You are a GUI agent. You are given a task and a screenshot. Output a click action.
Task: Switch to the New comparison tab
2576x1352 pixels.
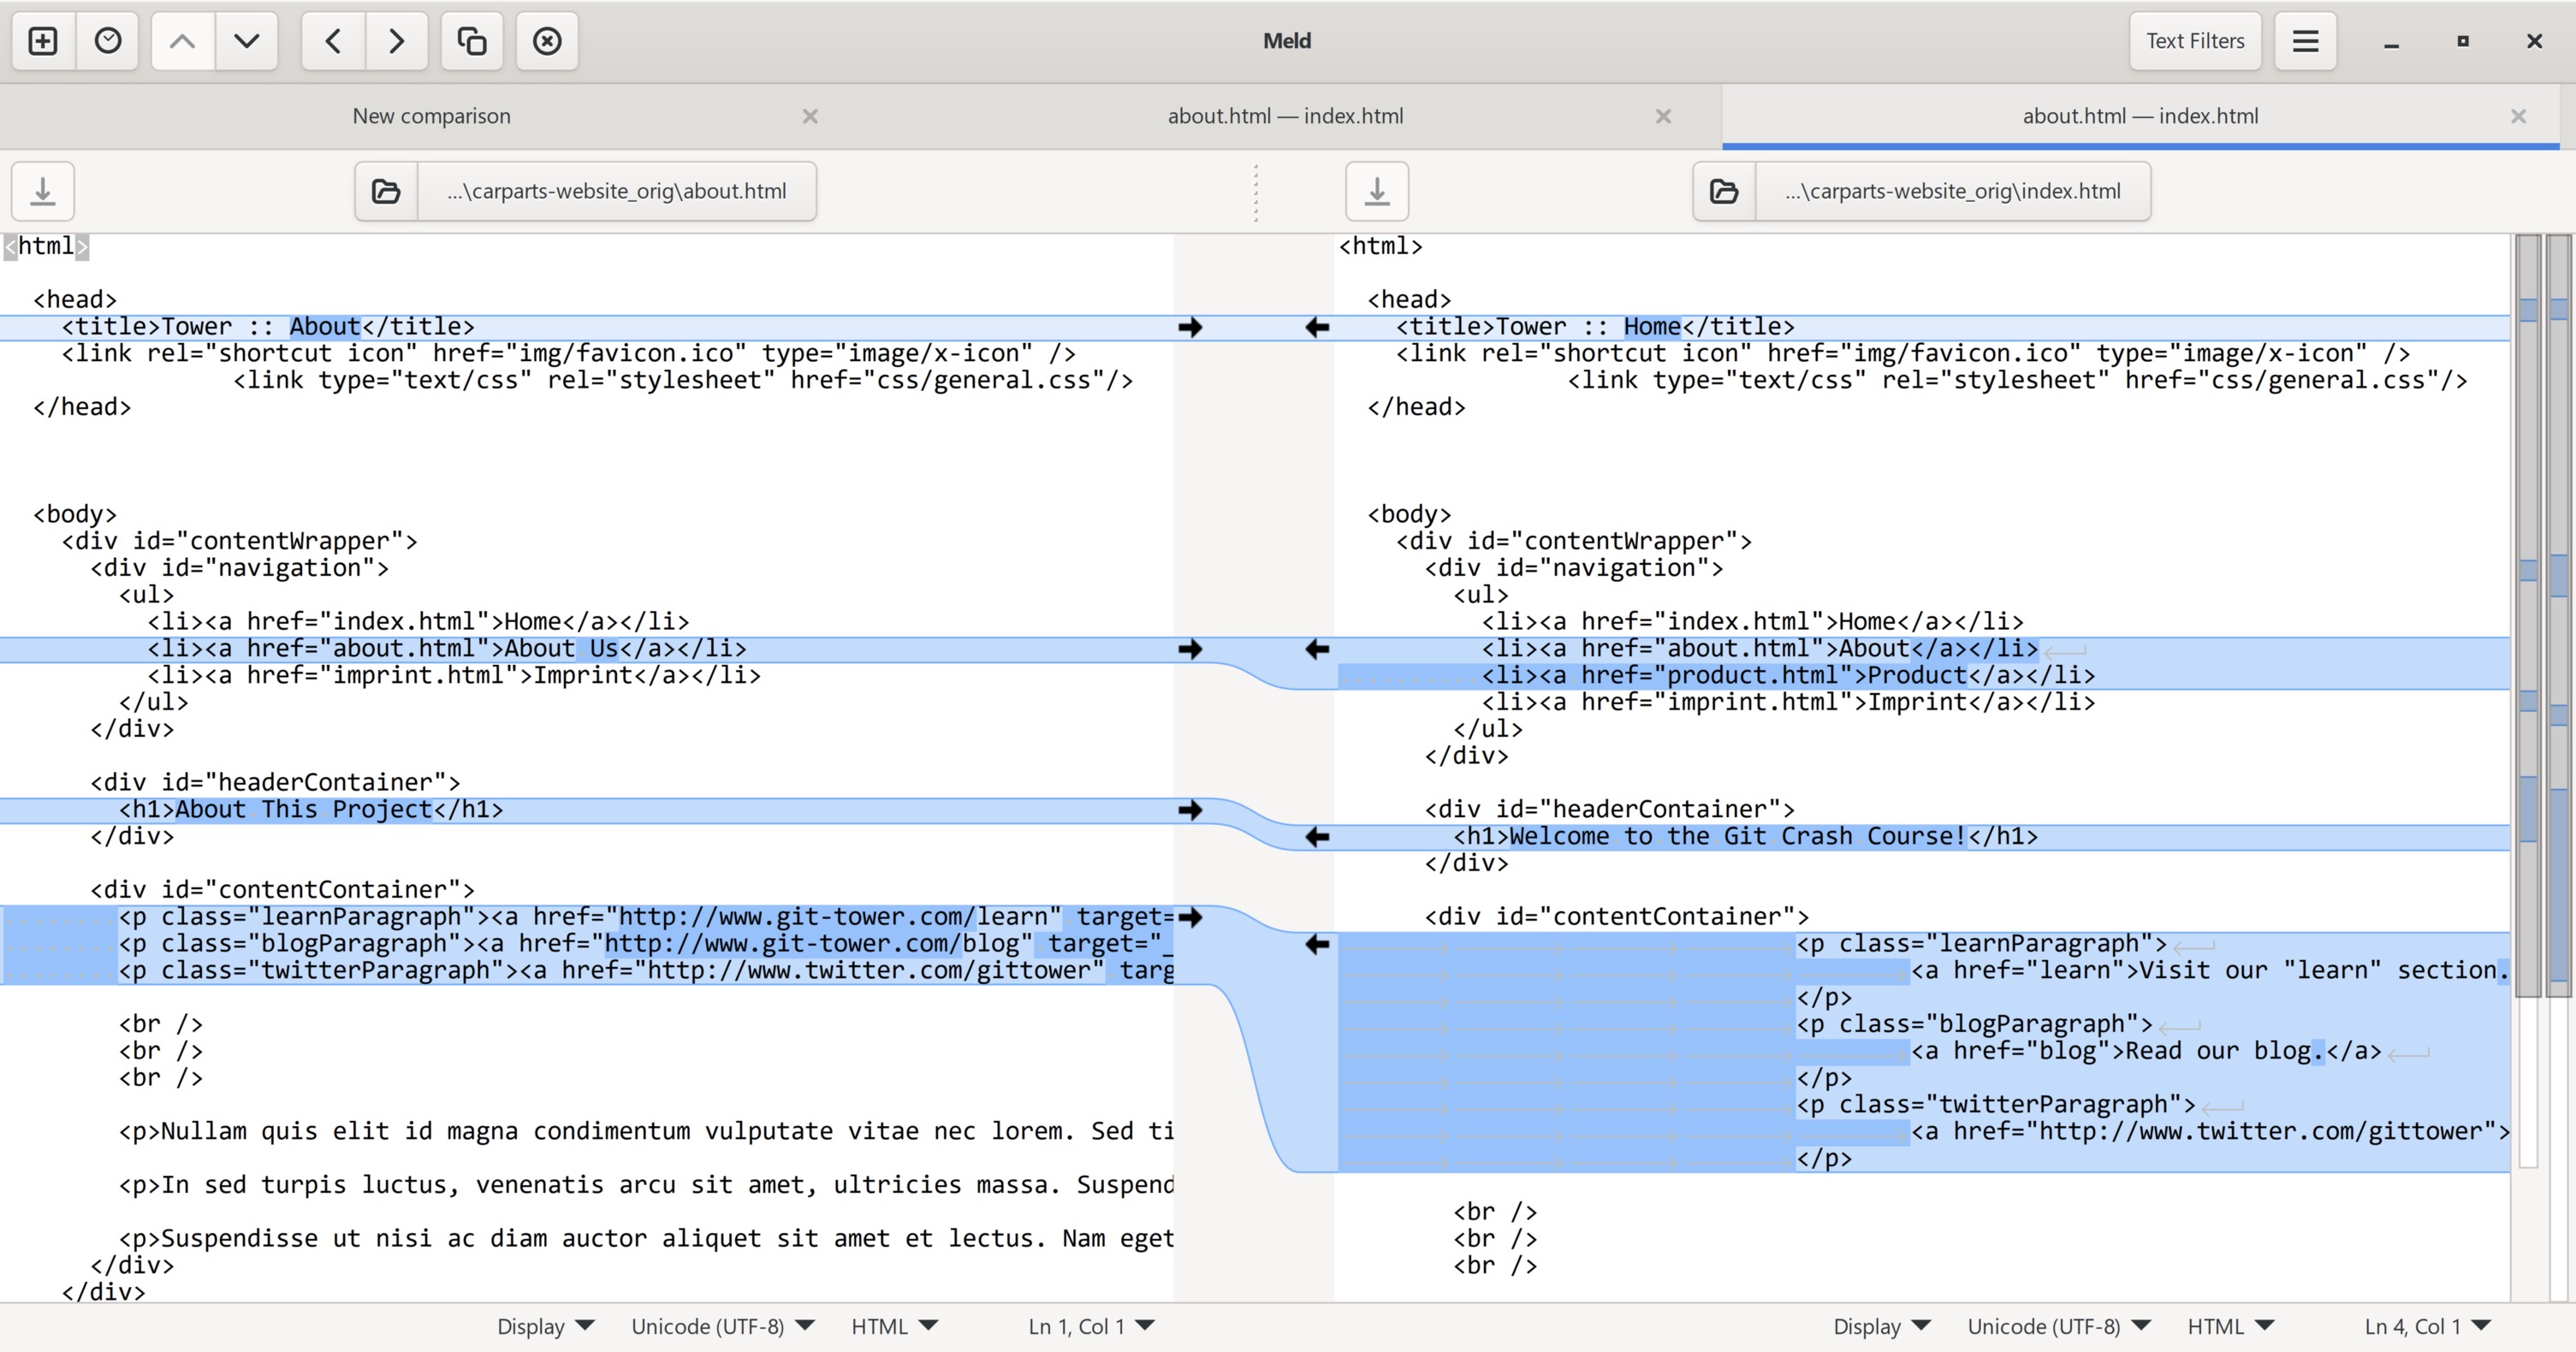pos(431,116)
